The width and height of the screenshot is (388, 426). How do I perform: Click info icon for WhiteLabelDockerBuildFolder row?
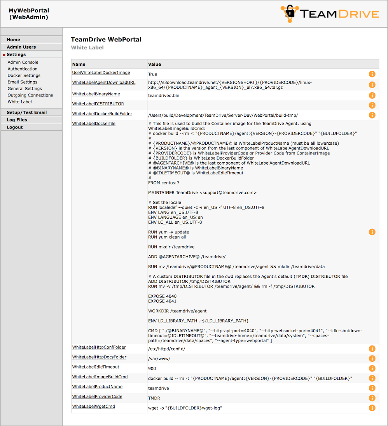[372, 115]
